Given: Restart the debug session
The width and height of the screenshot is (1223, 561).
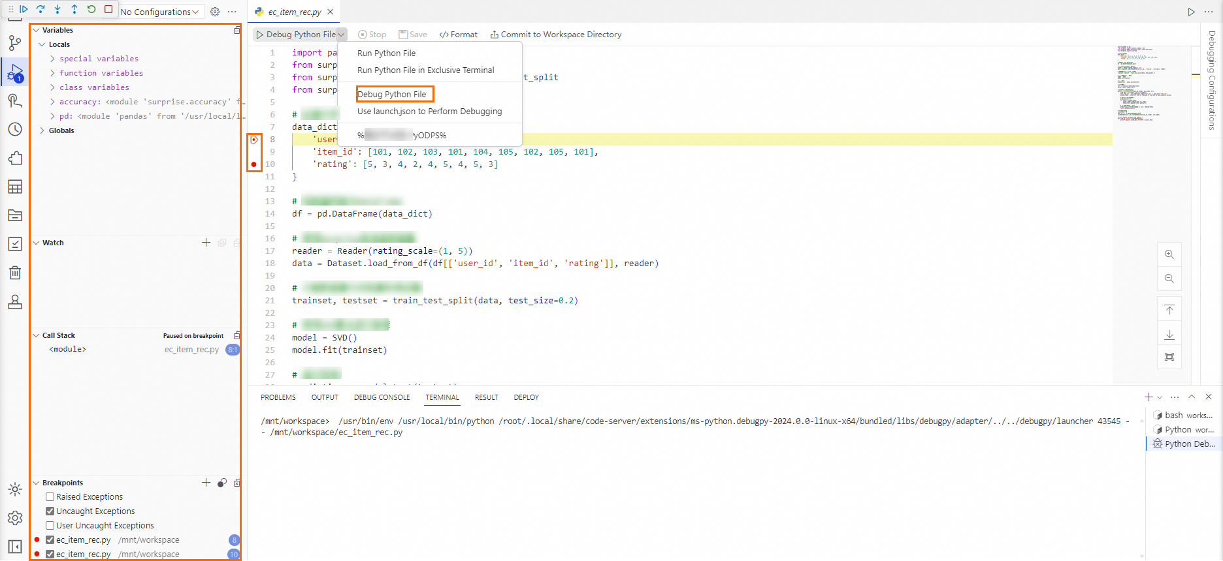Looking at the screenshot, I should [91, 9].
